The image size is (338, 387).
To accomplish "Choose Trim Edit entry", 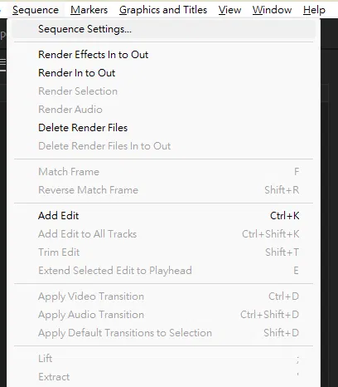I will pyautogui.click(x=163, y=252).
